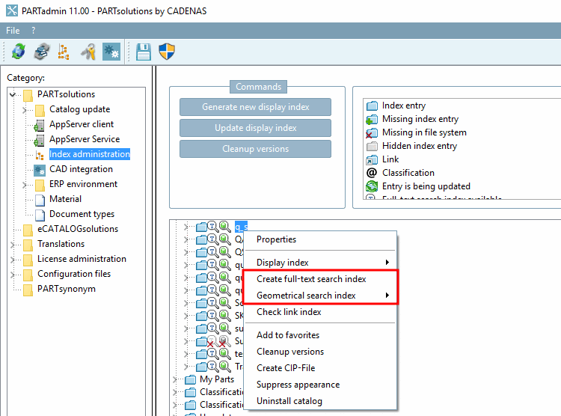Expand the q_s catalog node

tap(186, 227)
